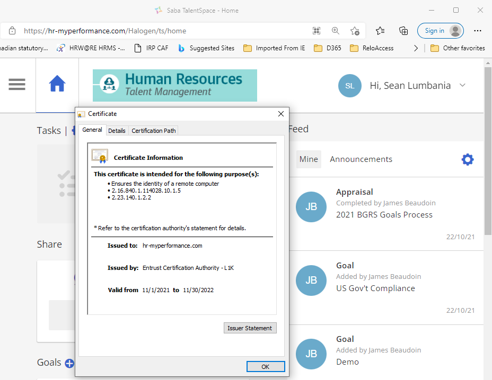Image resolution: width=492 pixels, height=380 pixels.
Task: Select the Mine feed tab
Action: [x=309, y=159]
